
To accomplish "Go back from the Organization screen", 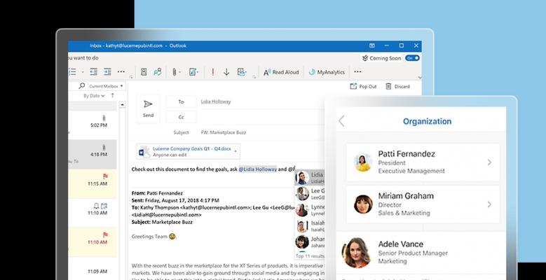I will 341,121.
